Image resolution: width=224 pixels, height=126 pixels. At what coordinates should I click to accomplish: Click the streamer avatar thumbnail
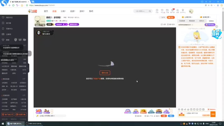coord(40,21)
